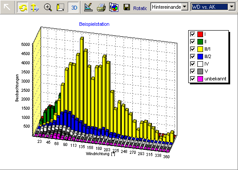Screen dimensions: 238x170
Task: Save the chart with floppy disk icon
Action: [127, 7]
